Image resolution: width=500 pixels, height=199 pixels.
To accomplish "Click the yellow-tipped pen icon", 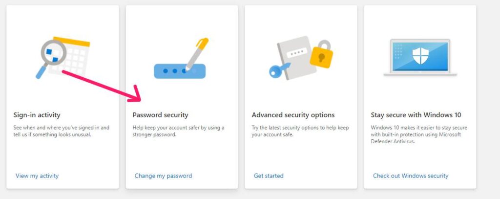I will (x=197, y=53).
